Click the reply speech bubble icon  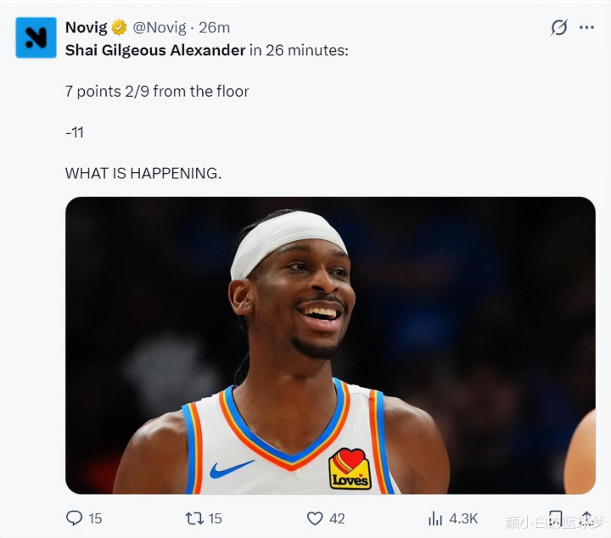(74, 518)
